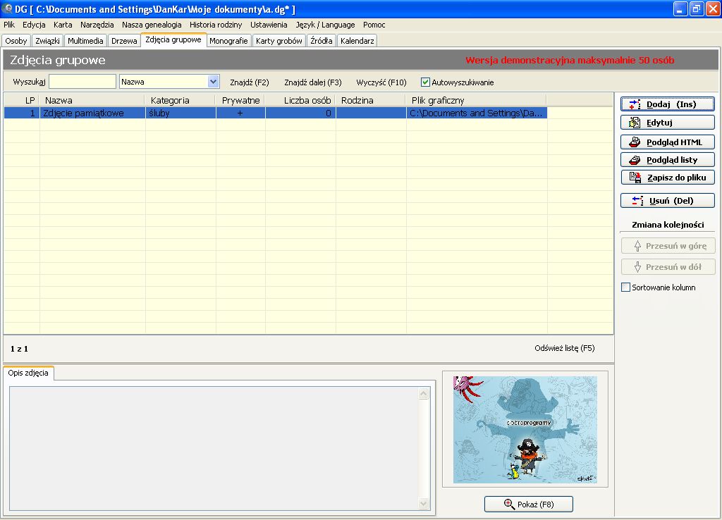Image resolution: width=722 pixels, height=520 pixels.
Task: Click the photo description text area
Action: 214,448
